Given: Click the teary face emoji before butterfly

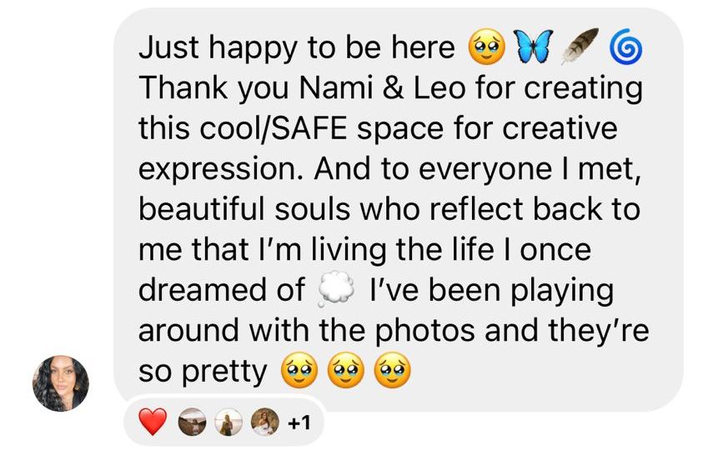Looking at the screenshot, I should point(486,47).
